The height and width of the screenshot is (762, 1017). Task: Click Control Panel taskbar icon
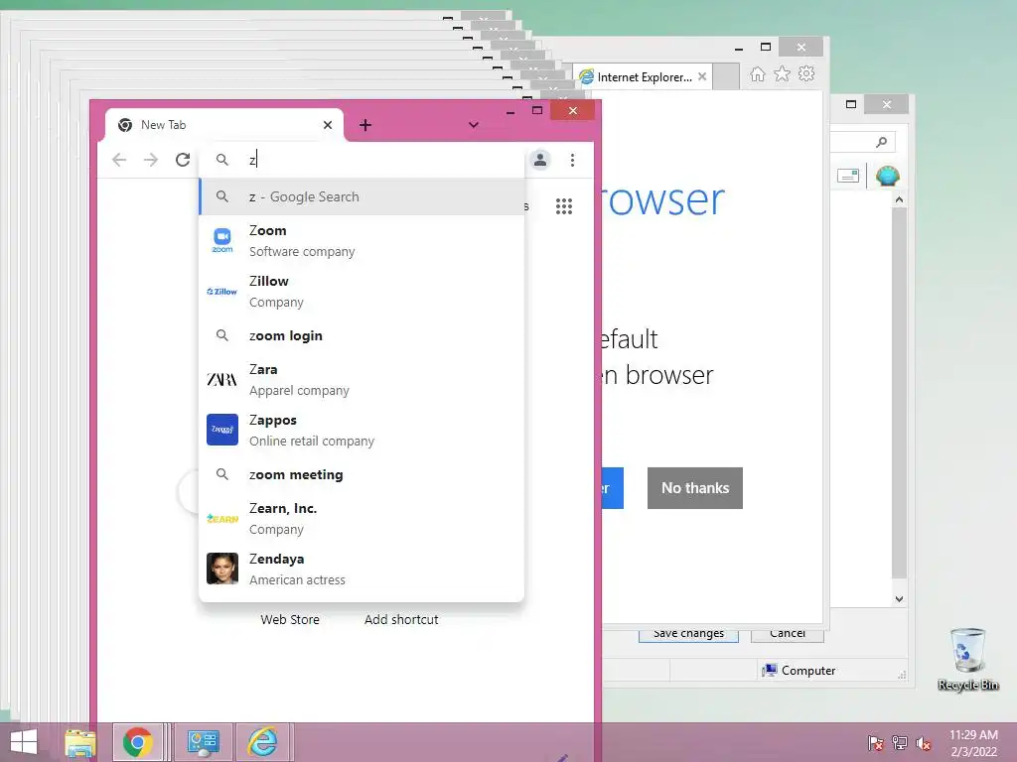[203, 742]
